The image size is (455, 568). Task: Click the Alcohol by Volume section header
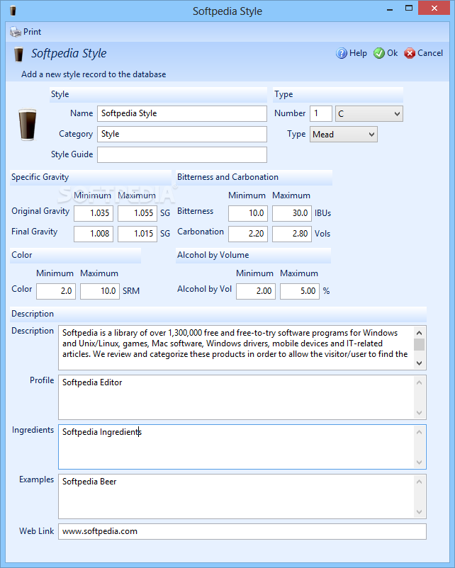click(x=253, y=256)
